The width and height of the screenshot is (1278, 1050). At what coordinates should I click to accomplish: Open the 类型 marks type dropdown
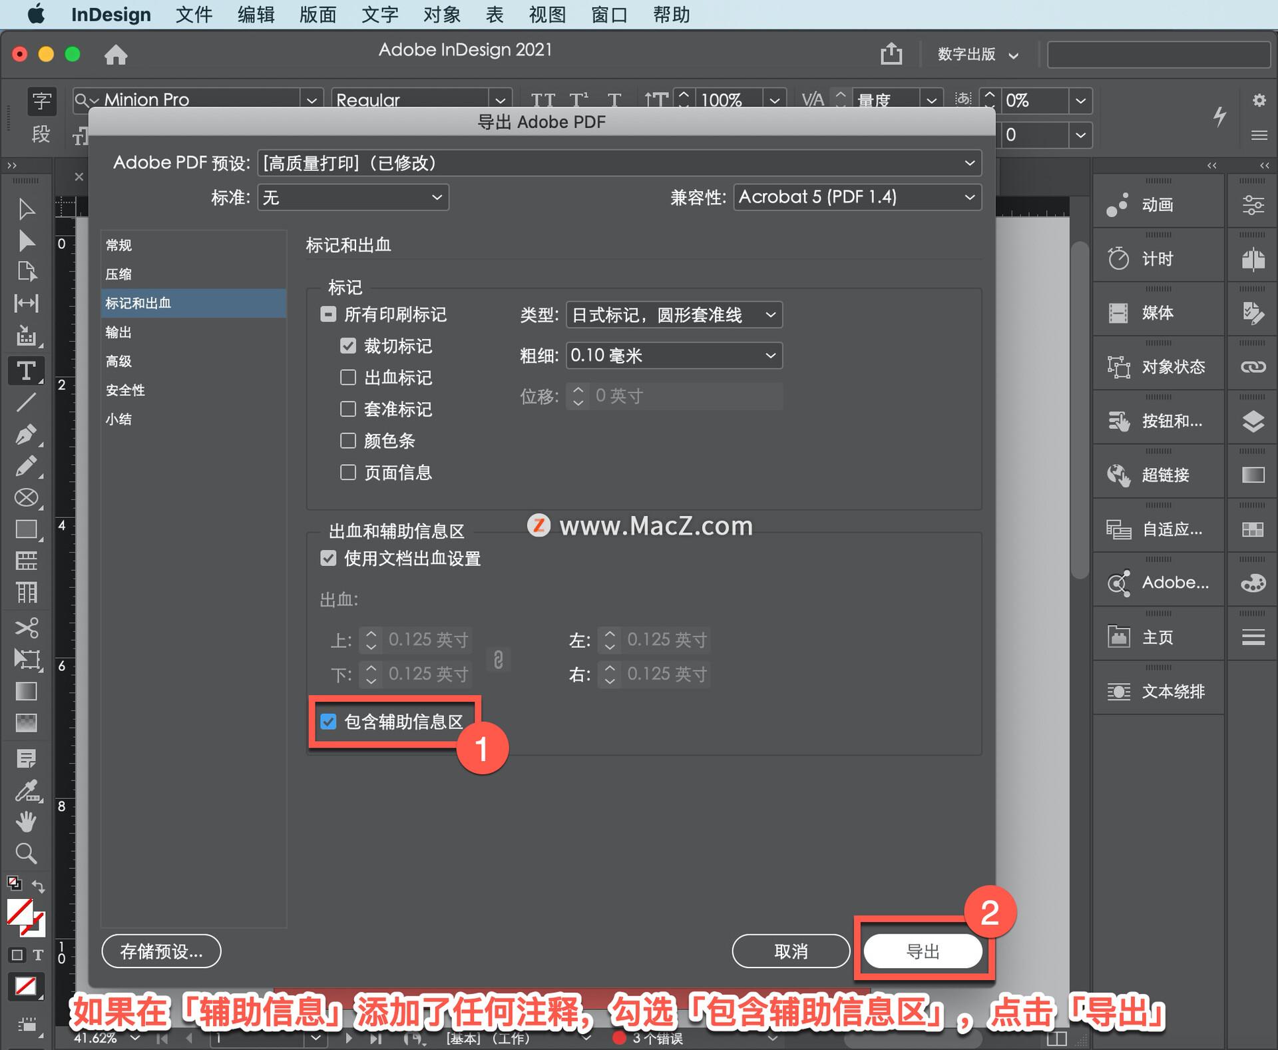(674, 314)
